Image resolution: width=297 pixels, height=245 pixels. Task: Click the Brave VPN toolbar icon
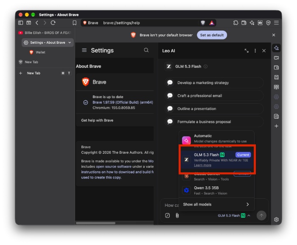[268, 23]
